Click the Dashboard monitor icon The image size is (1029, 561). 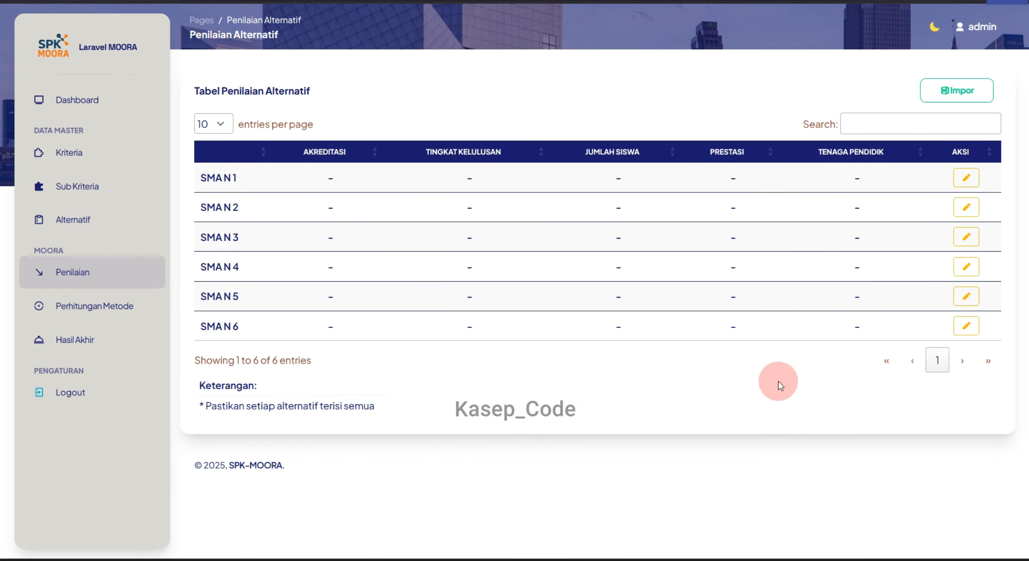click(x=39, y=100)
